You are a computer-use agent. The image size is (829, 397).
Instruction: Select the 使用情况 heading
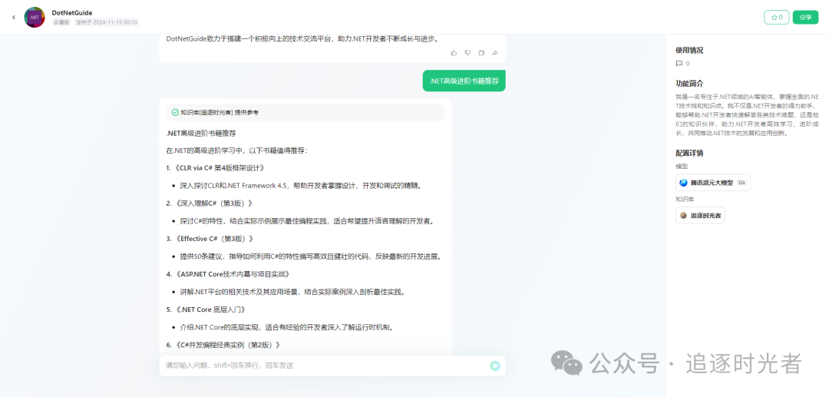click(x=689, y=50)
